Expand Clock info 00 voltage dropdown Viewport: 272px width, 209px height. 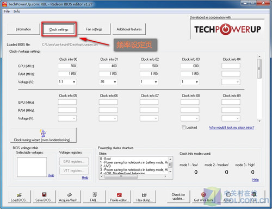coord(74,82)
